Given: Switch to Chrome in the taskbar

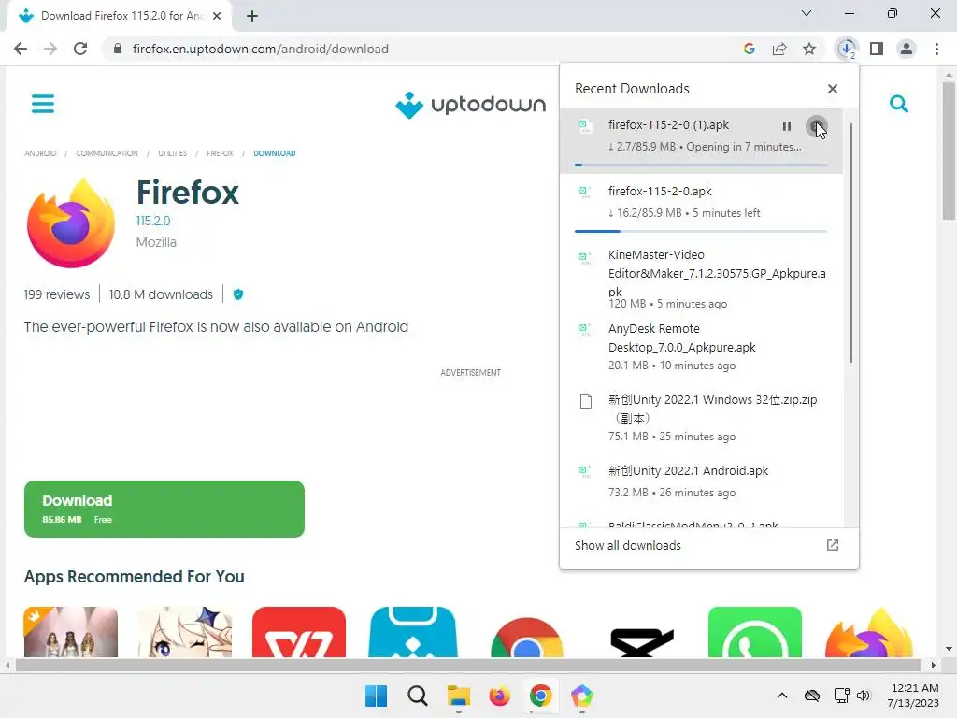Looking at the screenshot, I should click(541, 696).
